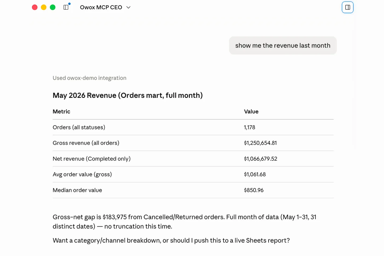The width and height of the screenshot is (384, 256).
Task: Expand the Owox MCP CEO chevron
Action: tap(128, 7)
